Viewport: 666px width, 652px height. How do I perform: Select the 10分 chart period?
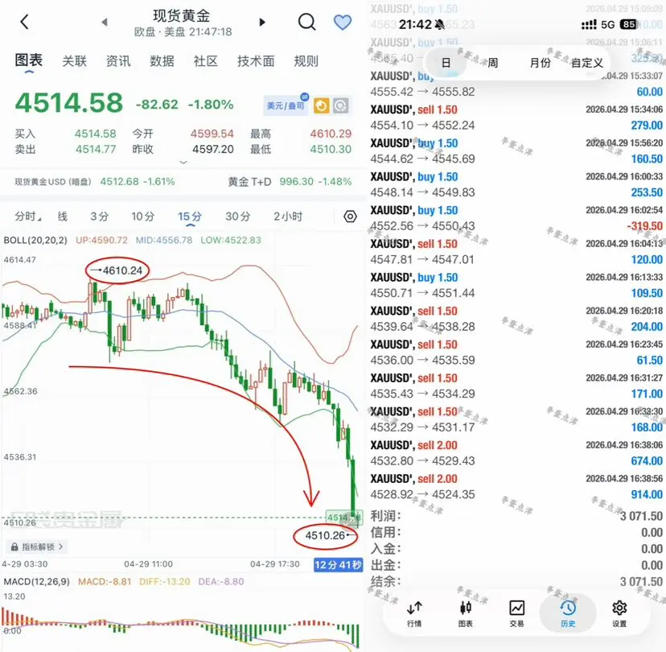pyautogui.click(x=142, y=217)
